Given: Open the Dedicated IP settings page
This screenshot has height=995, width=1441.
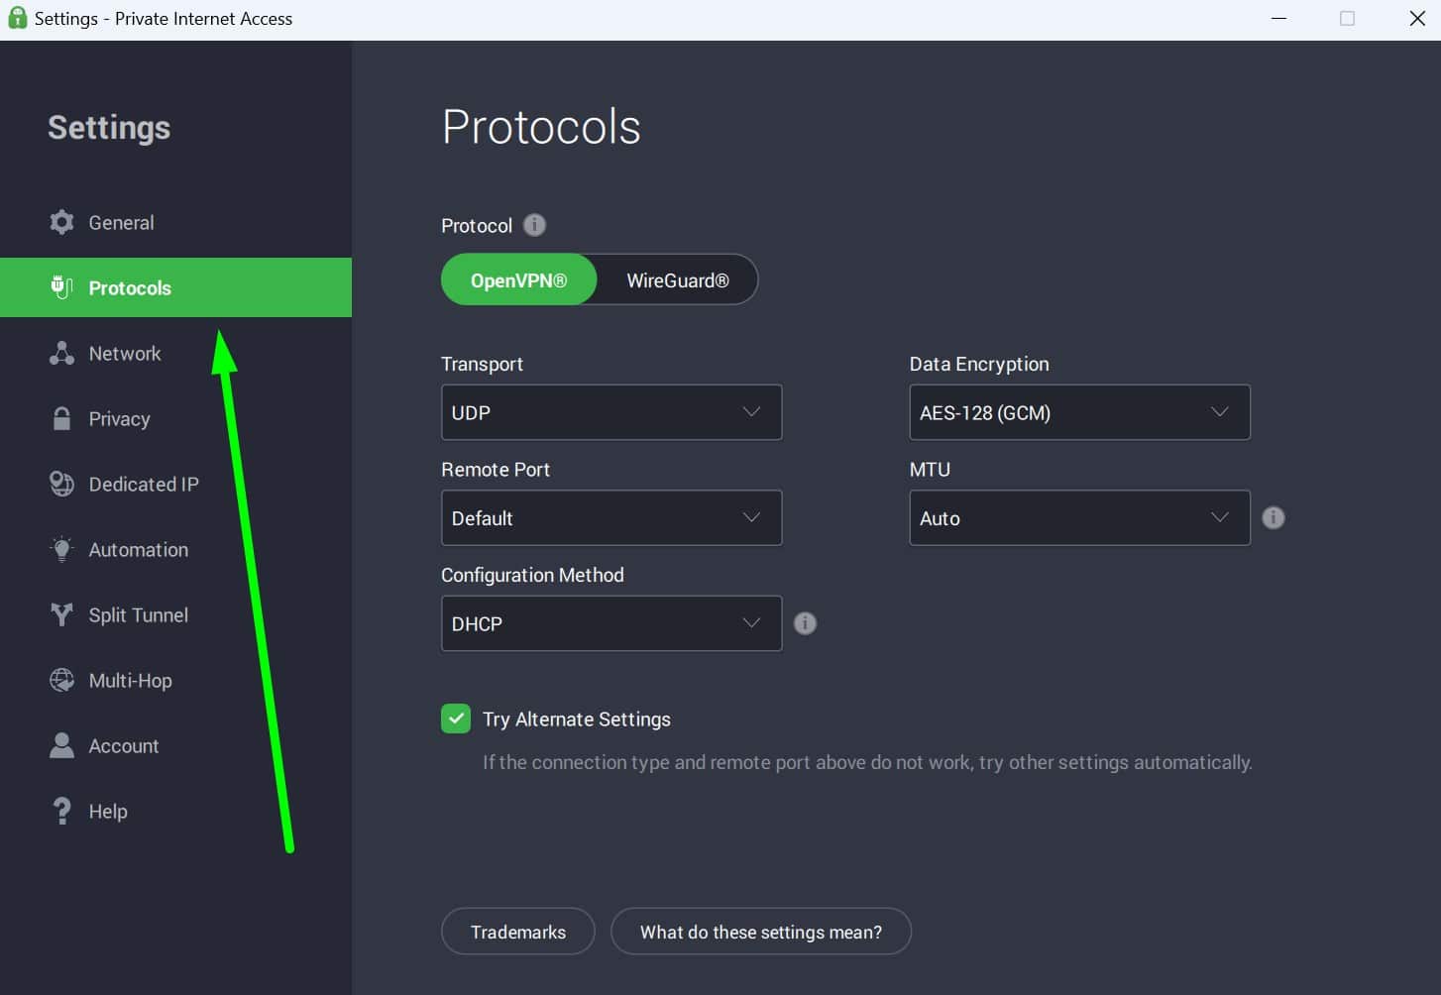Looking at the screenshot, I should [175, 484].
